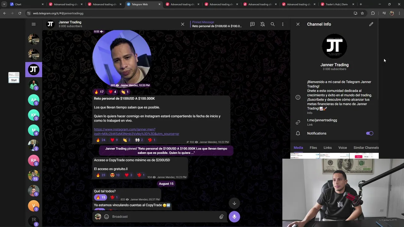
Task: Open the emoji picker smiley icon
Action: (106, 217)
